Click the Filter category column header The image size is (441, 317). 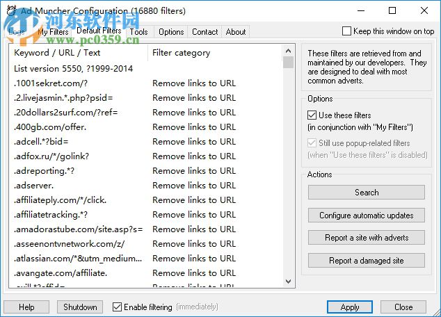(x=215, y=53)
